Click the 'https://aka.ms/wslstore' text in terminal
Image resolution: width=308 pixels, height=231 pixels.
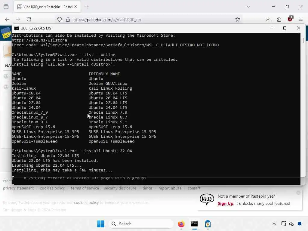tap(39, 40)
